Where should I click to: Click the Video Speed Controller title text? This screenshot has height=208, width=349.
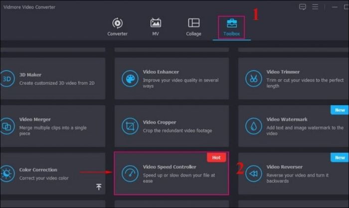pyautogui.click(x=170, y=167)
